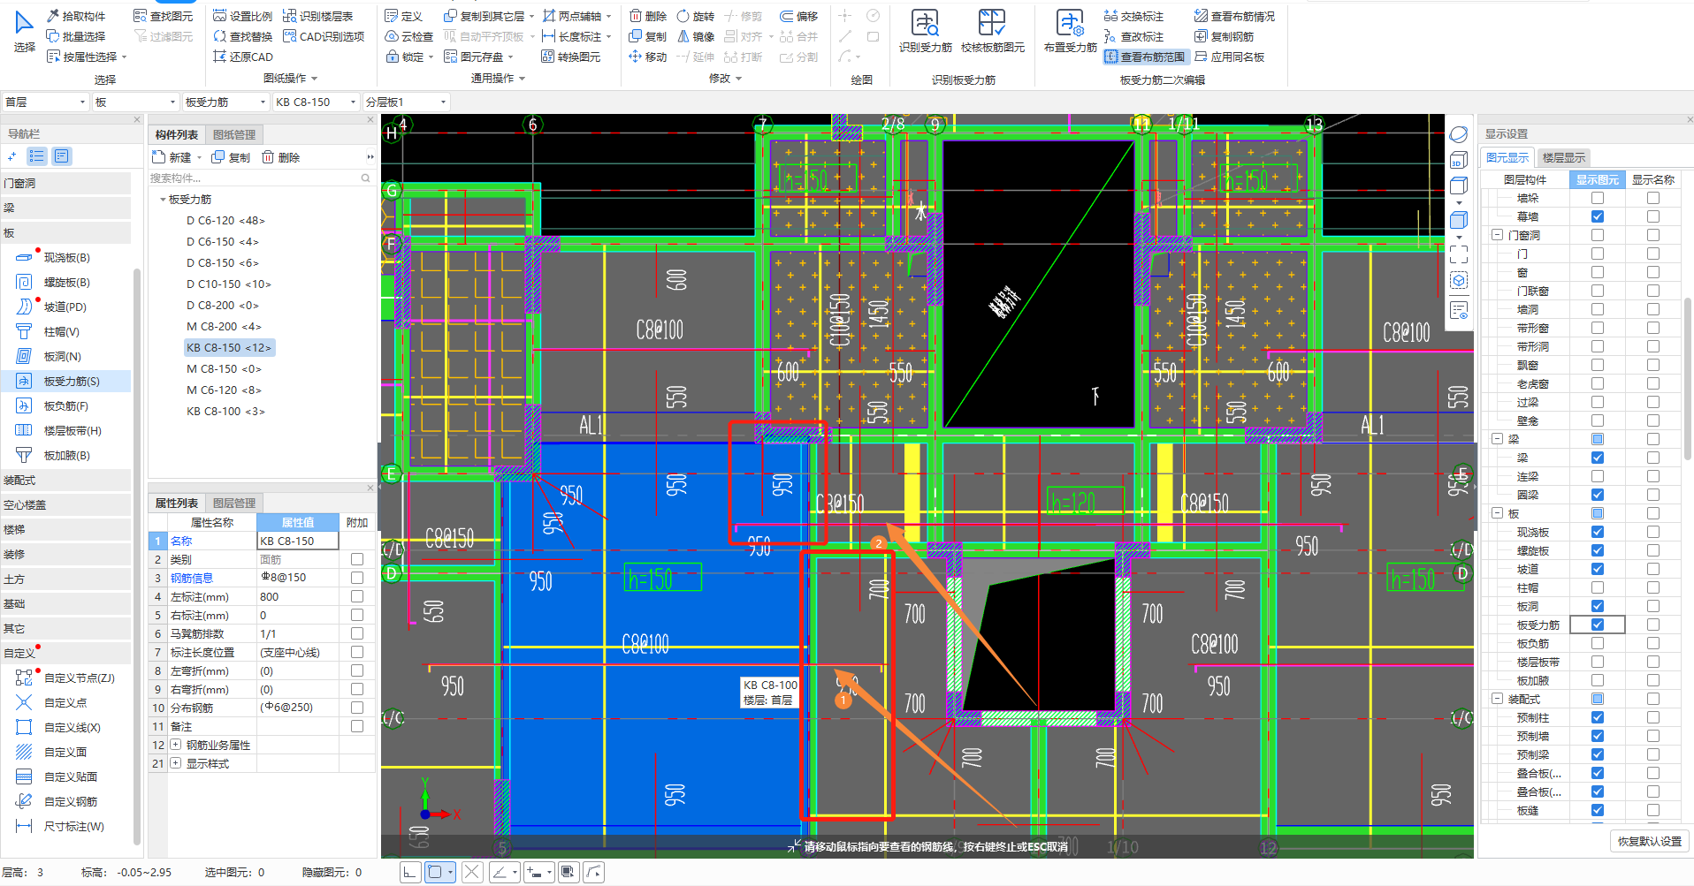Collapse 门窗洞 group in display settings
This screenshot has height=886, width=1694.
1497,235
